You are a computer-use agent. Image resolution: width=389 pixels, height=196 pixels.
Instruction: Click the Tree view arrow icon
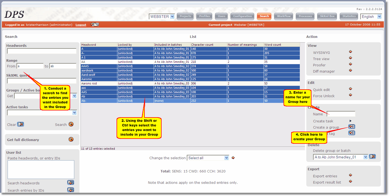tap(351, 58)
